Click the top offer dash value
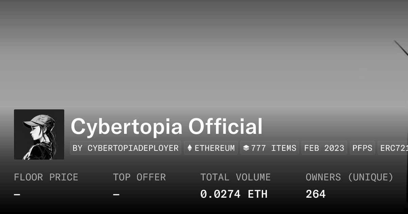408x214 pixels. click(116, 195)
